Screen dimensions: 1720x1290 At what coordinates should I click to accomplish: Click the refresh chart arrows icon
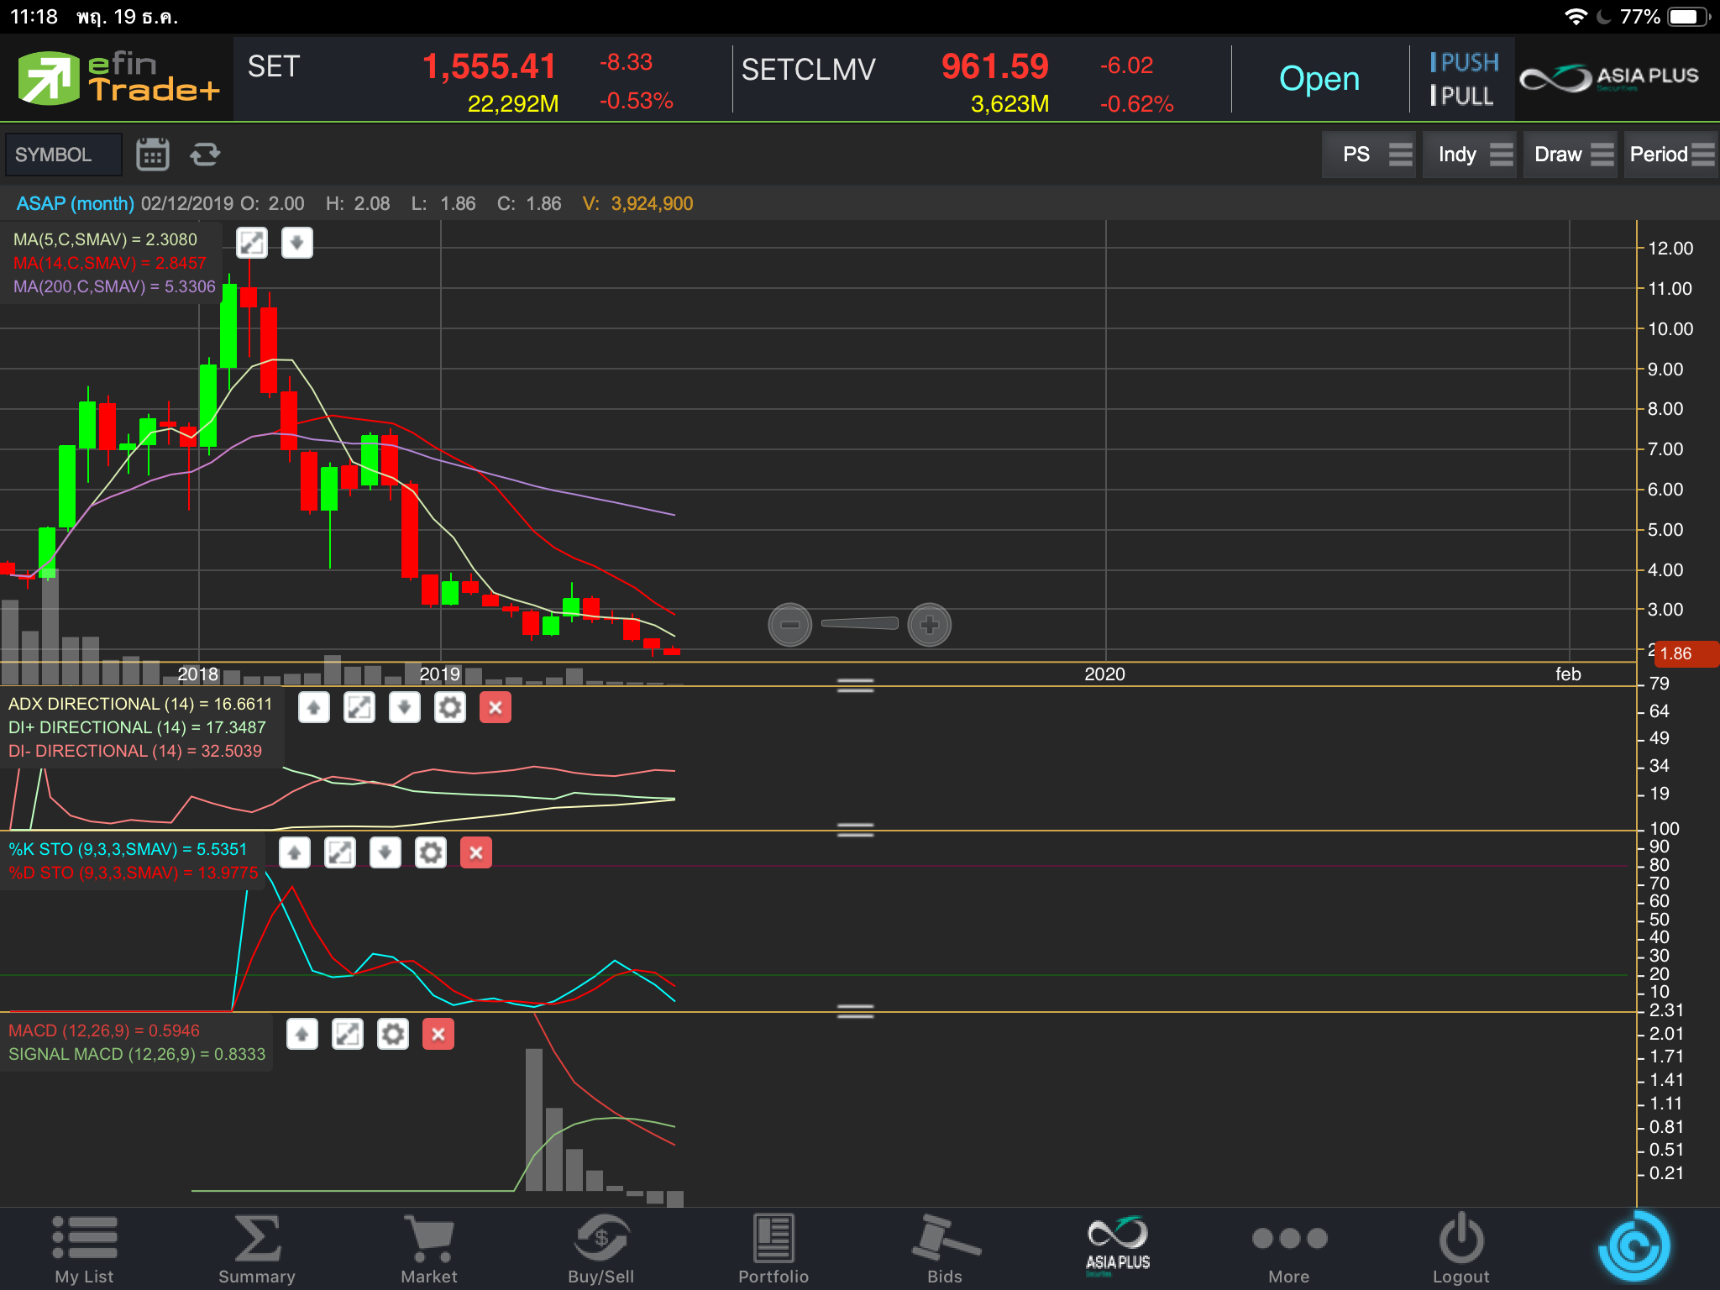(x=205, y=155)
